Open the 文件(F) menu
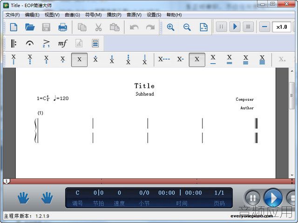 13,15
